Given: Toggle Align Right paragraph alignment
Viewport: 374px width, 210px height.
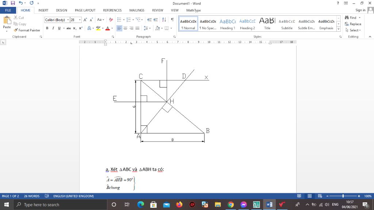Looking at the screenshot, I should pos(131,28).
